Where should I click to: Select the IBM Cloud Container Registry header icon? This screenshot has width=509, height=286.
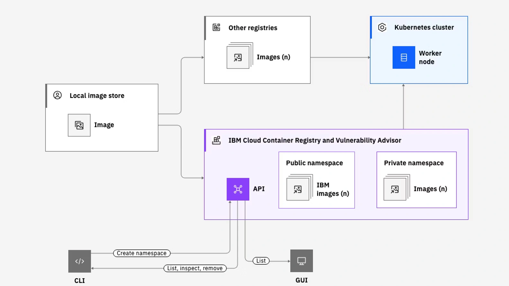pos(216,140)
